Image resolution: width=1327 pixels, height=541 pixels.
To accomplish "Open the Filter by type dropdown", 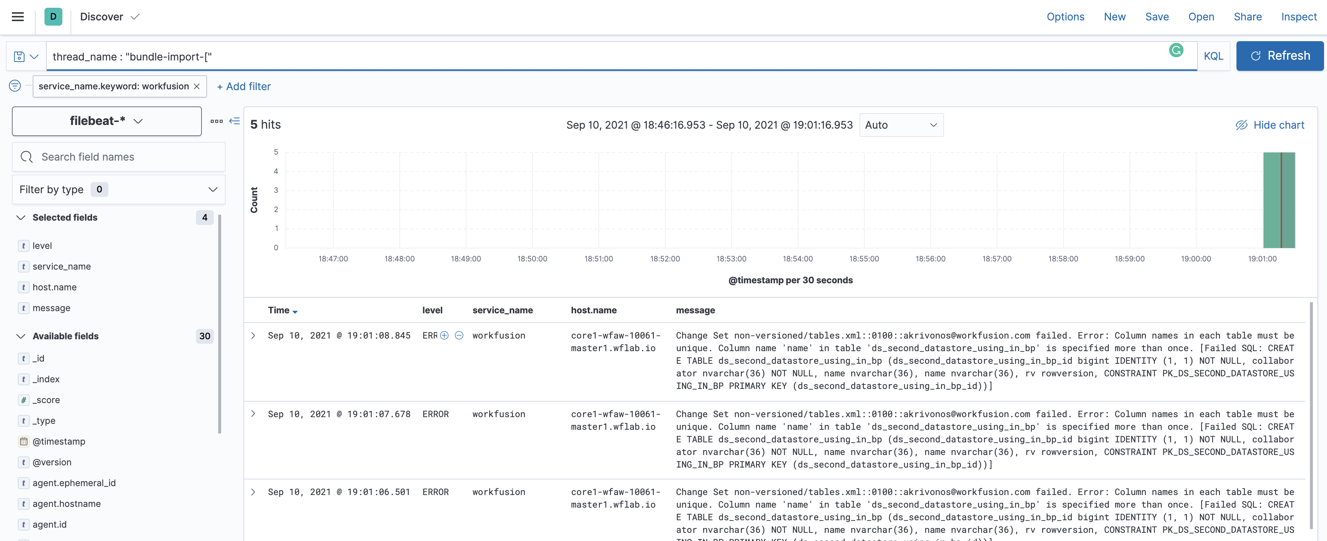I will coord(118,189).
